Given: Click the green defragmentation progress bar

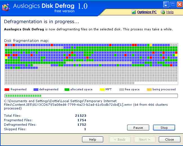Looking at the screenshot, I should pyautogui.click(x=91, y=96).
